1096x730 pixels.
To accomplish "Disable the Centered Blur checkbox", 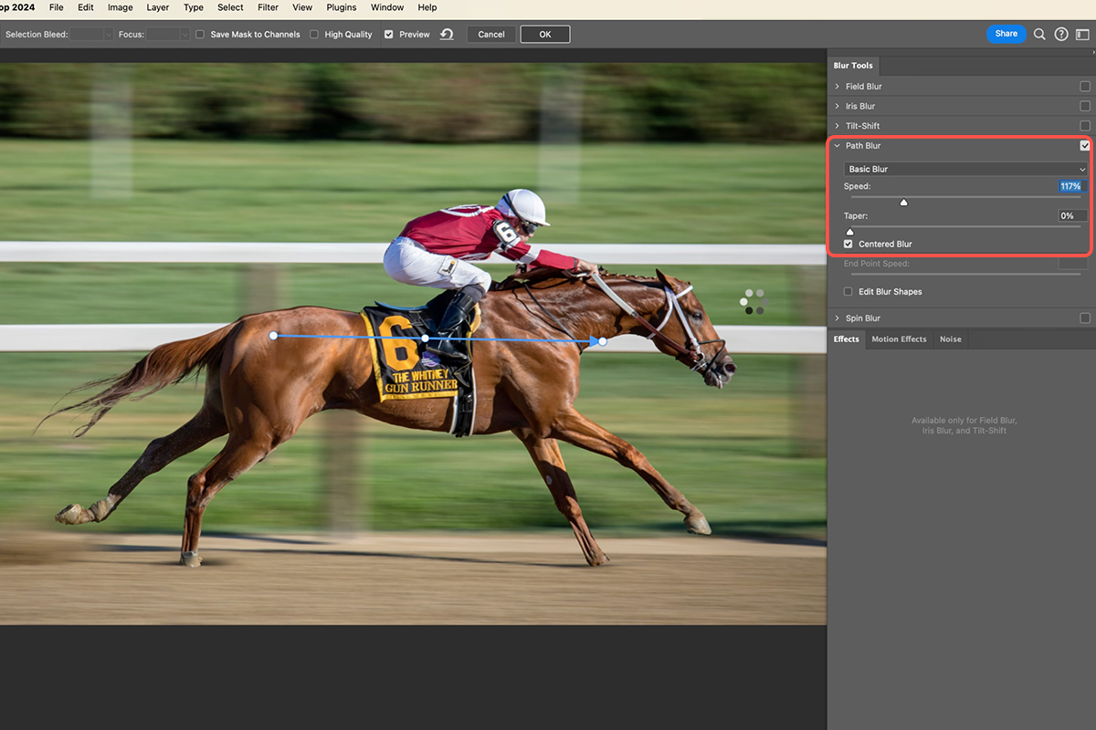I will (x=848, y=245).
